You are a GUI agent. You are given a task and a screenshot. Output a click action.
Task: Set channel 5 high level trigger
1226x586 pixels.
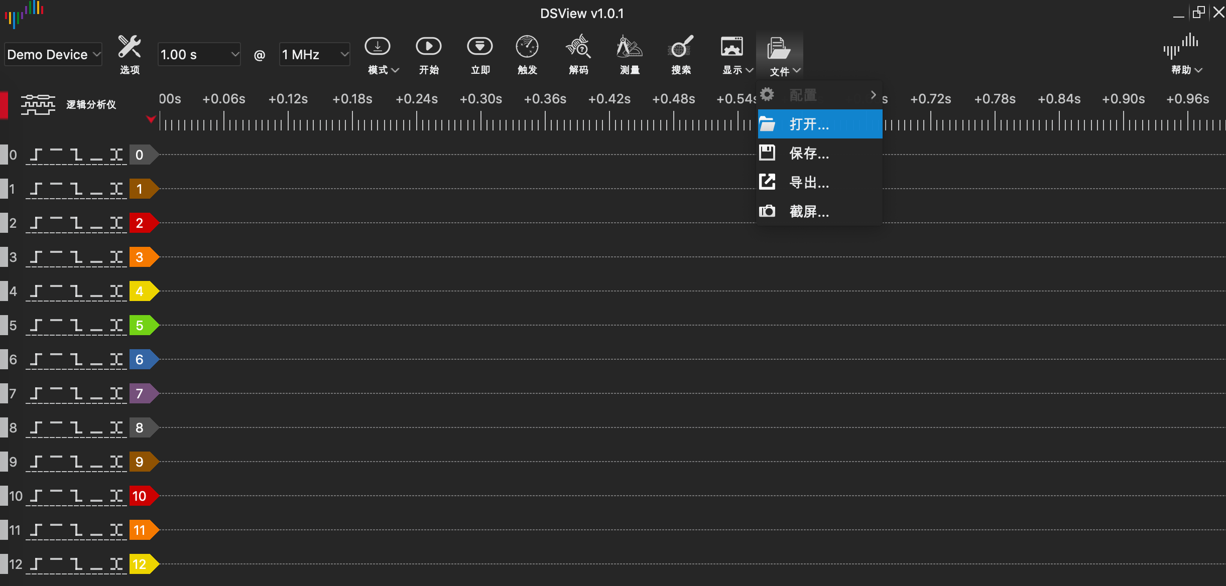tap(56, 321)
